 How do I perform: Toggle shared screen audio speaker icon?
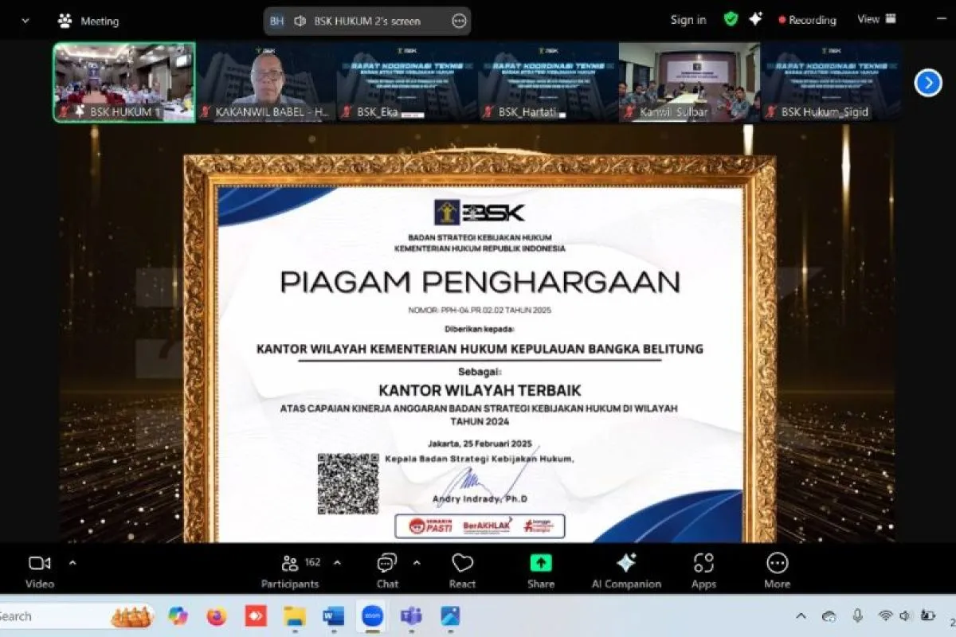pyautogui.click(x=300, y=21)
